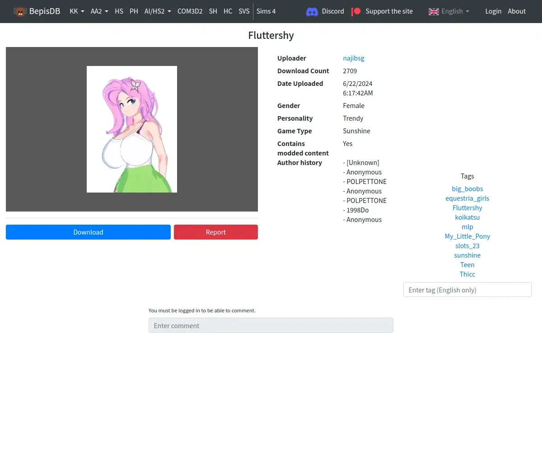542x452 pixels.
Task: Click the Tags heading
Action: (x=467, y=176)
